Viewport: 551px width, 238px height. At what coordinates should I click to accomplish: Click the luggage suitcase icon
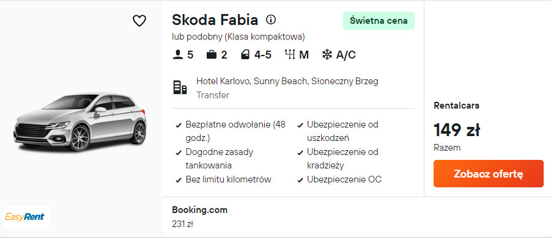(x=211, y=55)
